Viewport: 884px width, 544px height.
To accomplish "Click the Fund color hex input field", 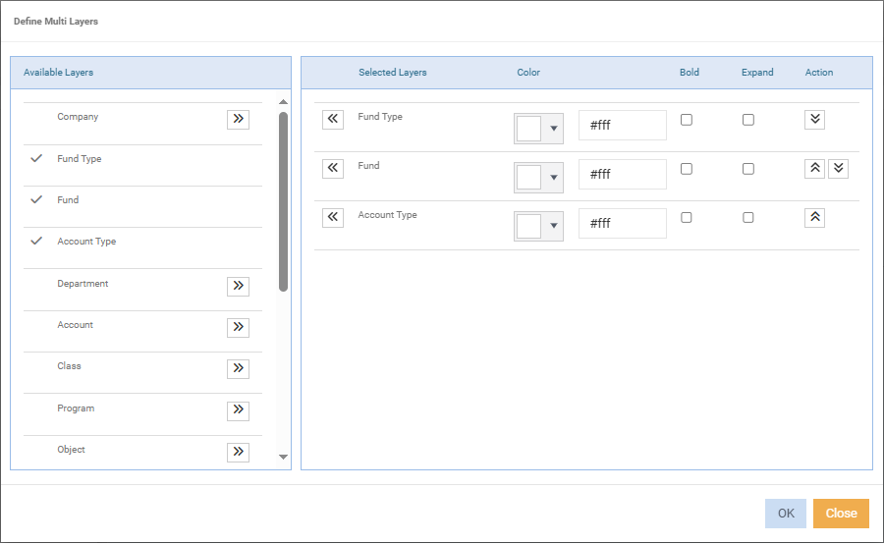I will tap(622, 175).
